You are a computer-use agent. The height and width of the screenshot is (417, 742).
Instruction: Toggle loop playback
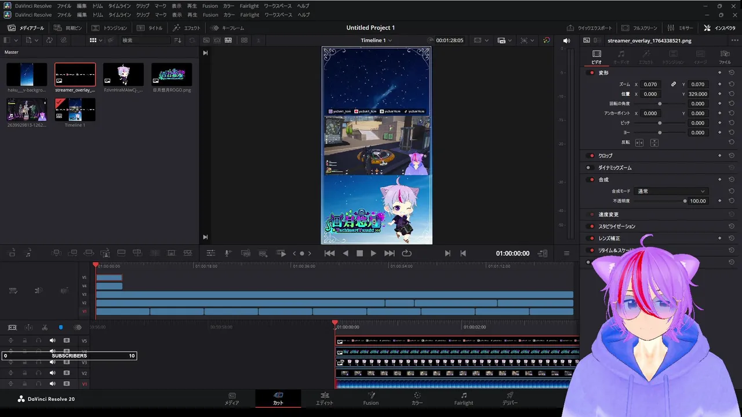(406, 253)
